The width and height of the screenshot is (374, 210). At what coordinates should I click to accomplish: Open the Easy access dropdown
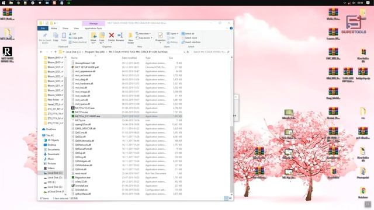pyautogui.click(x=144, y=38)
